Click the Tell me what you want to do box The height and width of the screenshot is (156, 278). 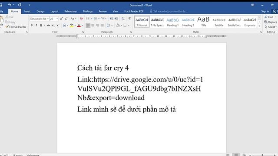coord(169,11)
